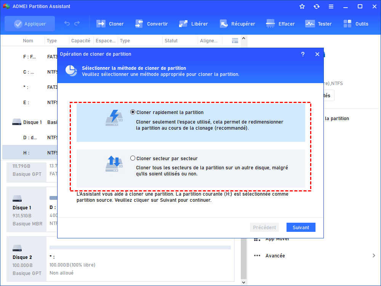Select the D: partition row
This screenshot has width=381, height=286.
(x=30, y=137)
